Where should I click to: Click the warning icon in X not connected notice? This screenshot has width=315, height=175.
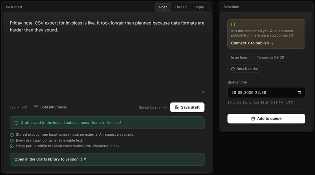click(233, 24)
